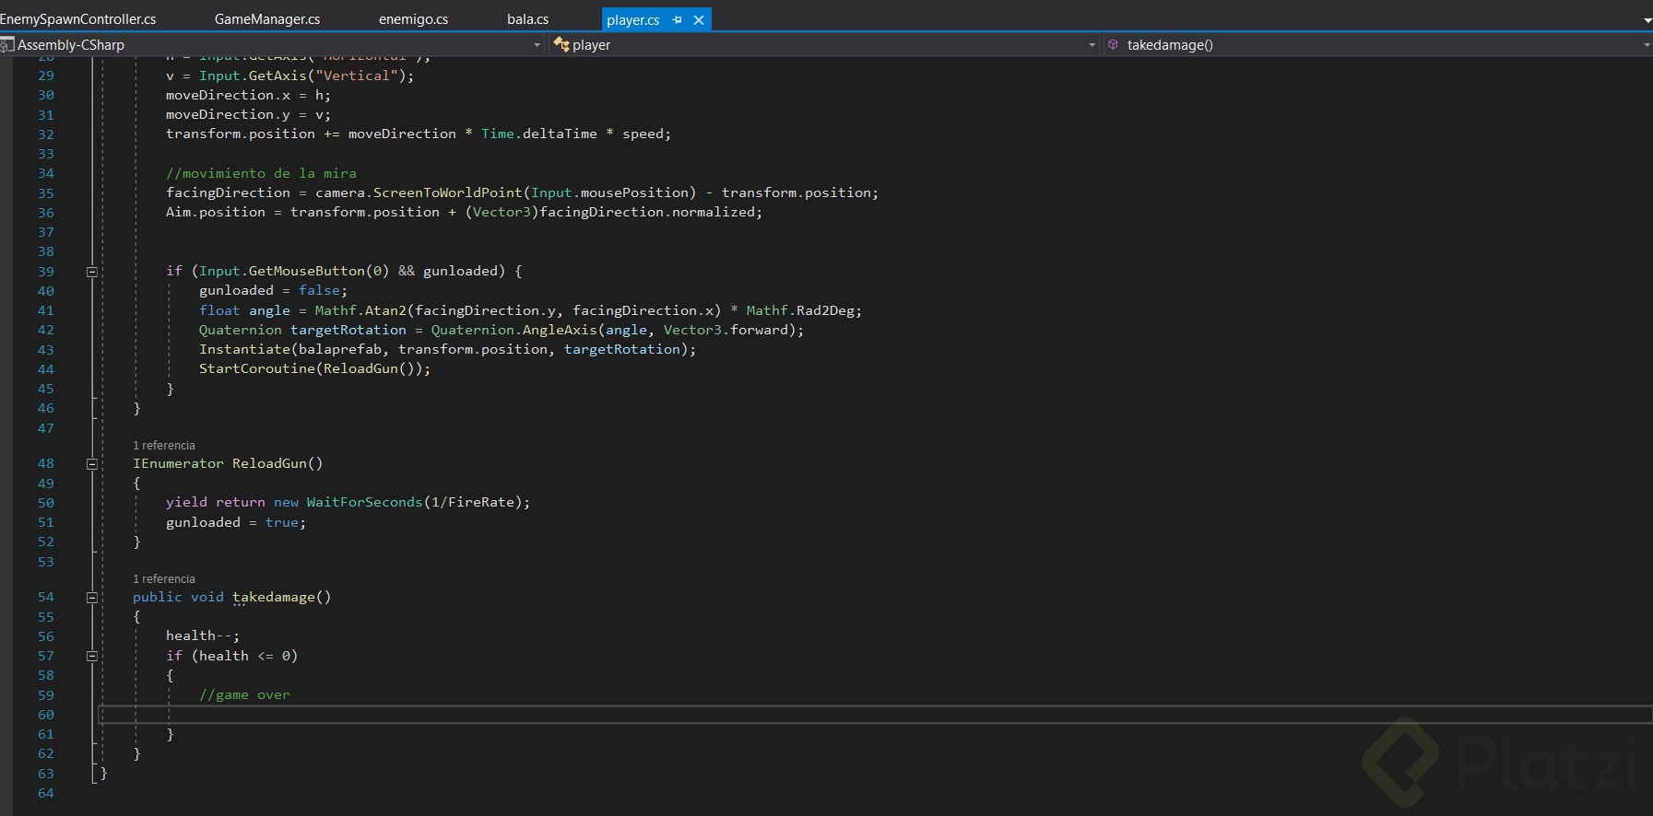
Task: Click the player class icon
Action: coord(561,44)
